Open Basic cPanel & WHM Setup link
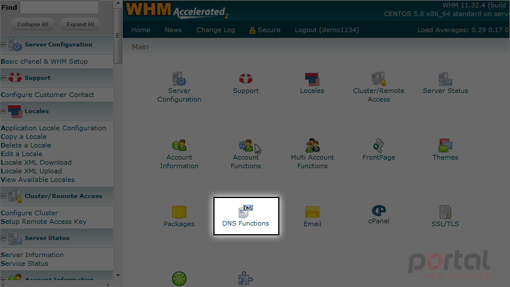510x287 pixels. (44, 61)
